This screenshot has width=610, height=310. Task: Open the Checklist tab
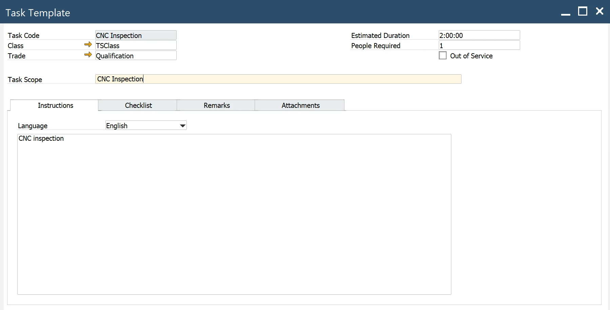[x=138, y=105]
